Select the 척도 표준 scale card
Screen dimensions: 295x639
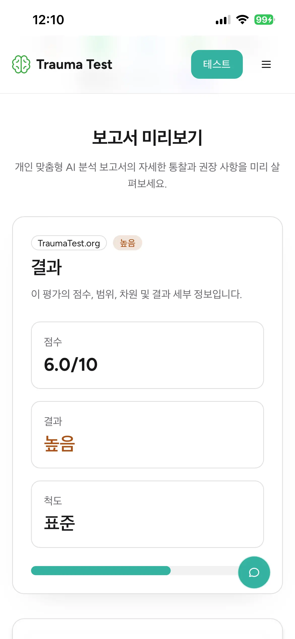coord(147,514)
